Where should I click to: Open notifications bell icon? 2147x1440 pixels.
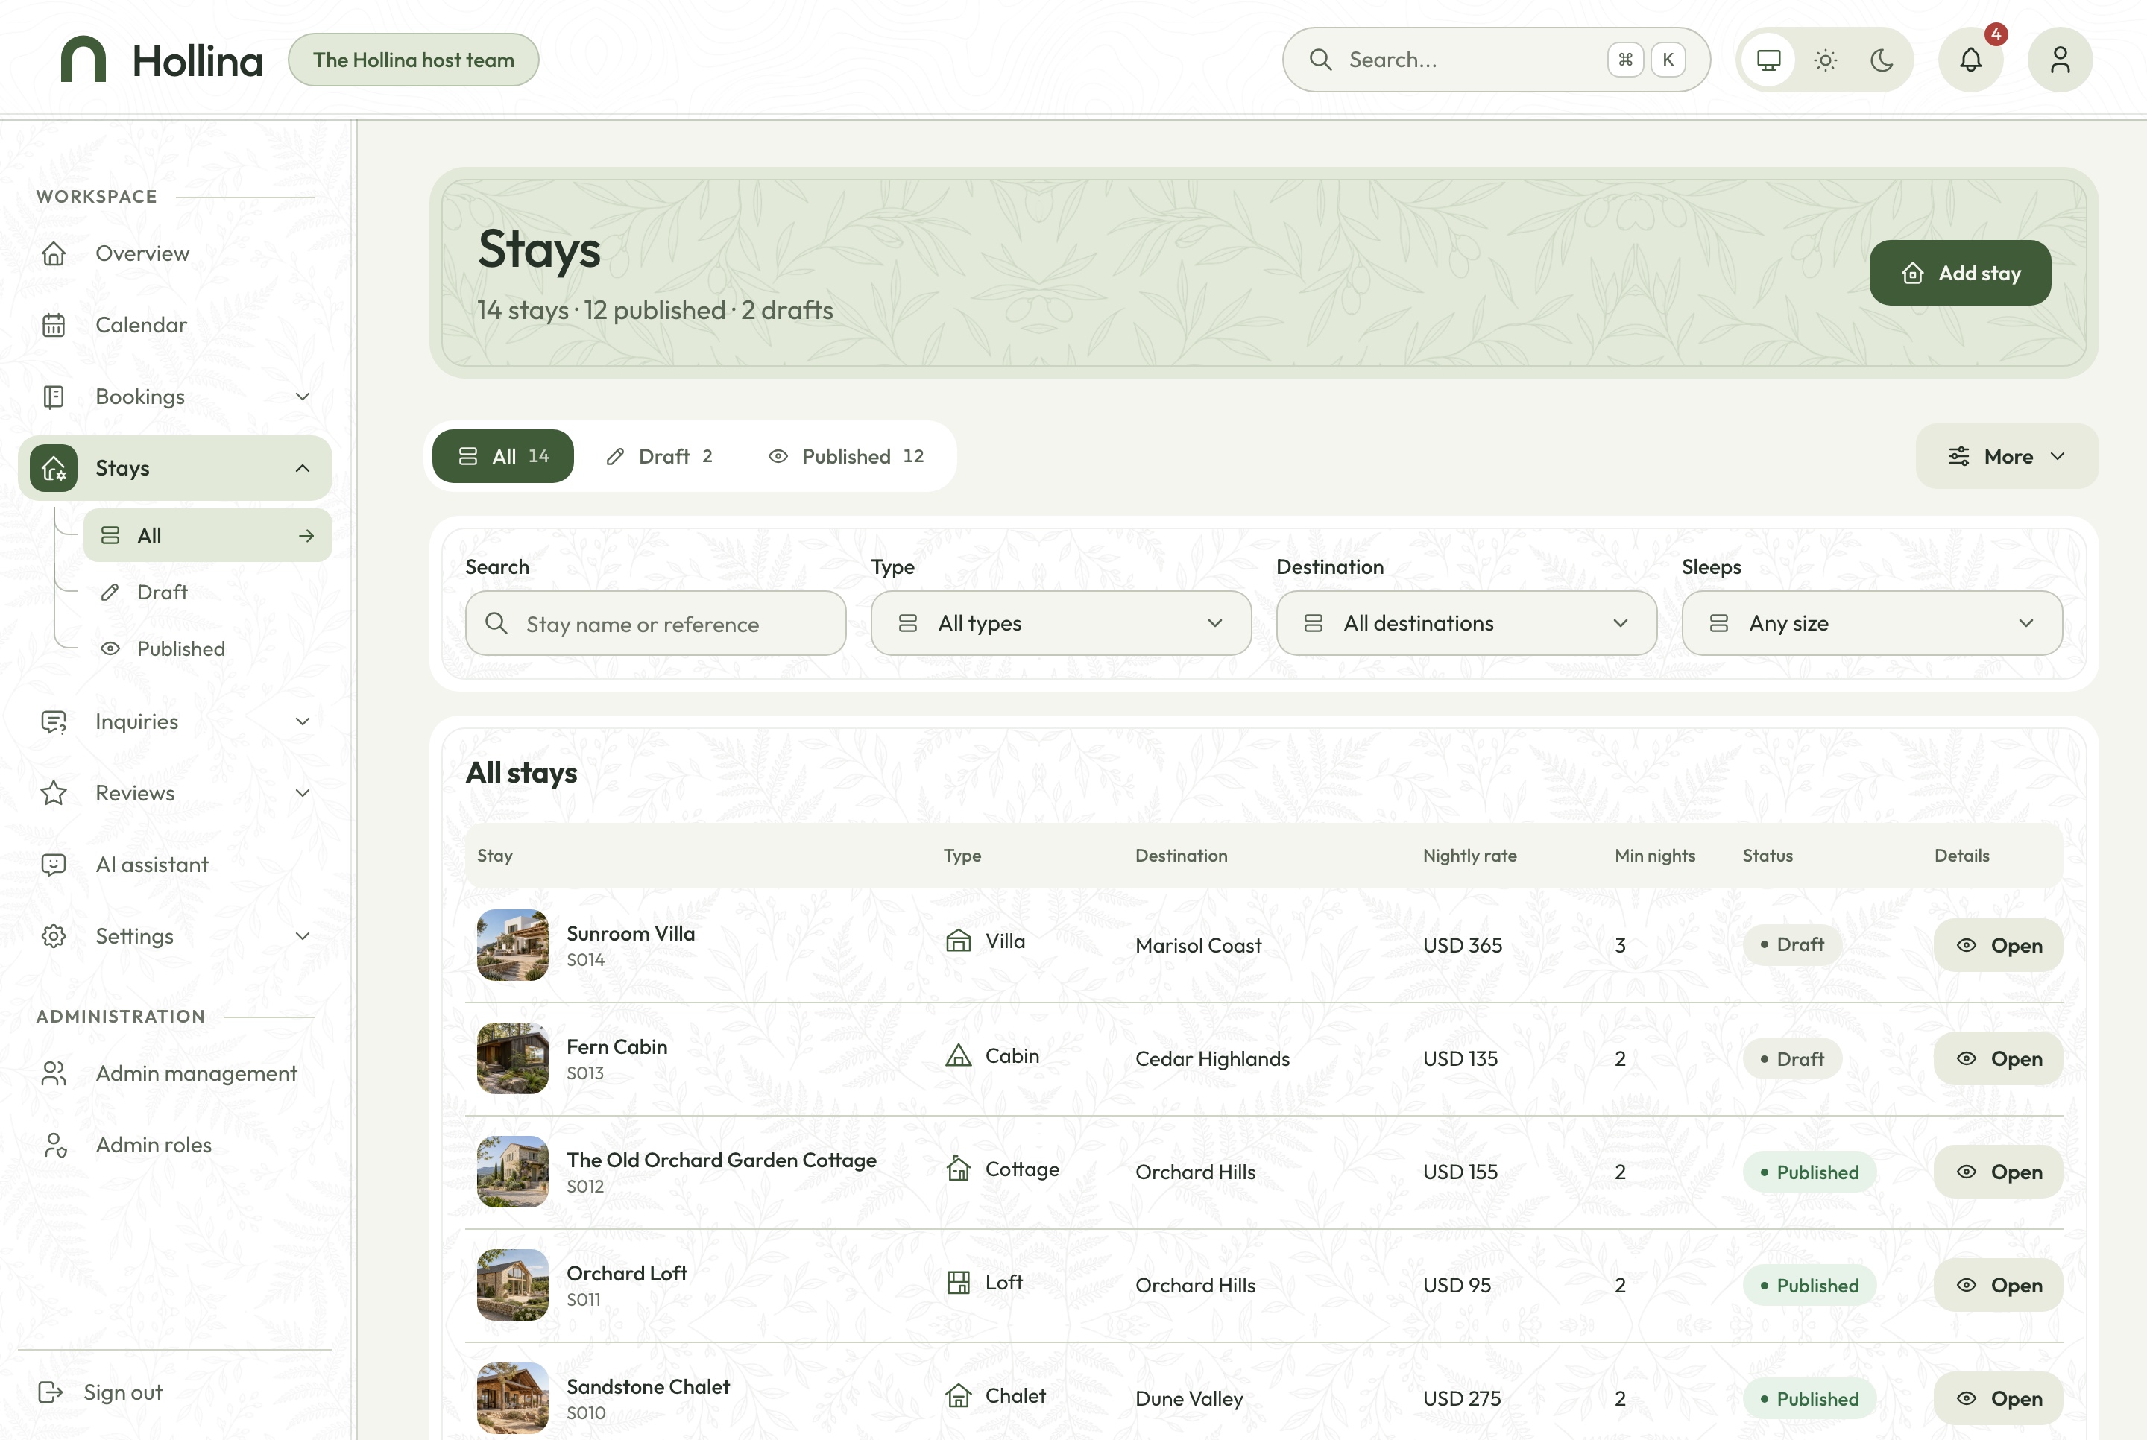pos(1970,60)
